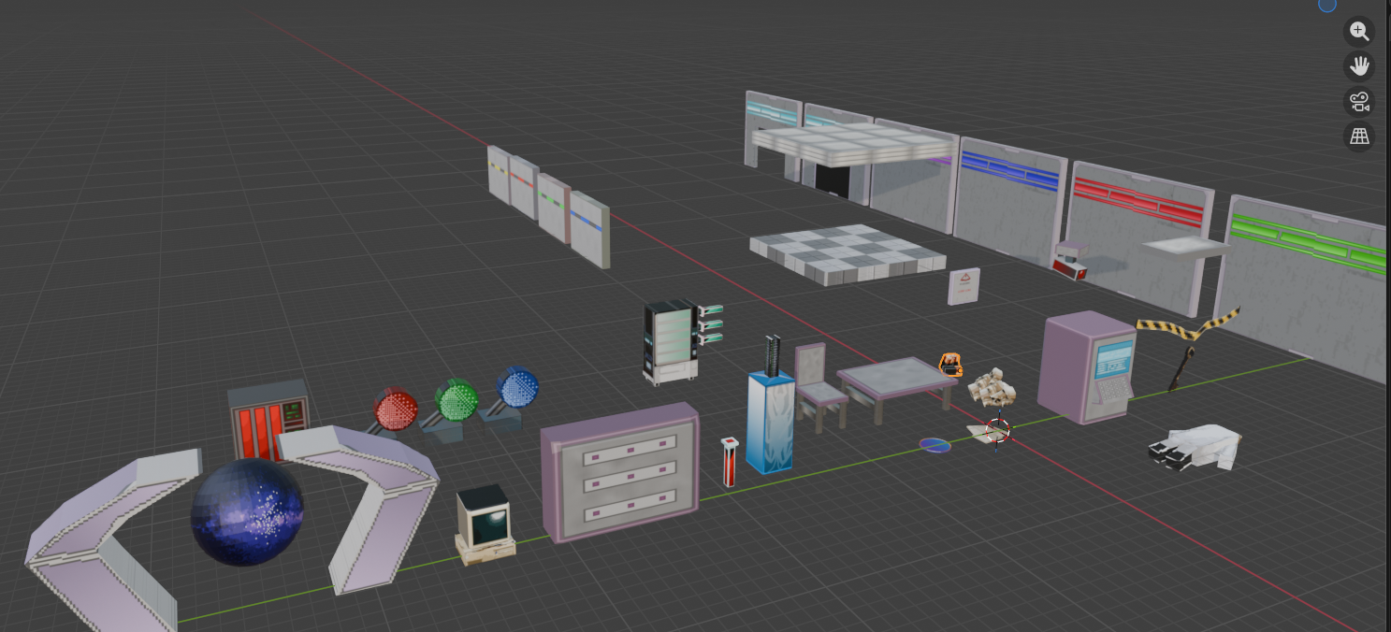The image size is (1391, 632).
Task: Select the checkered floor tile platform
Action: [848, 253]
